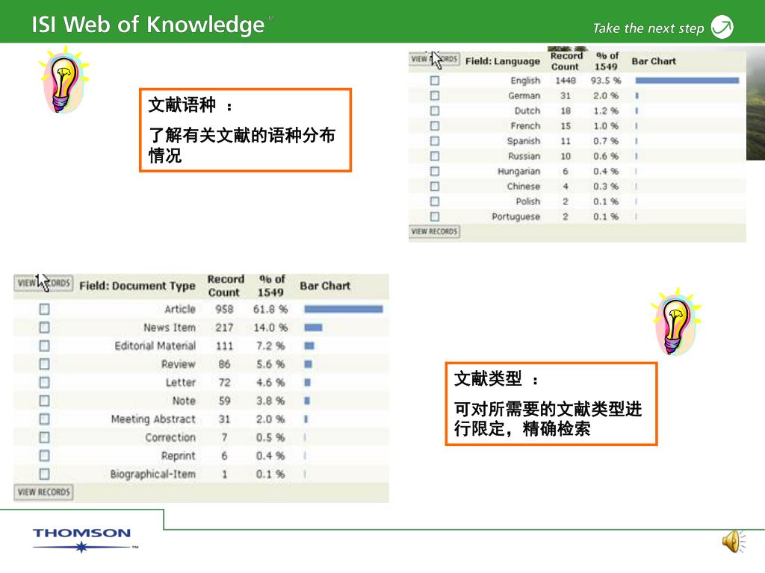Click View Records below the Language table

434,231
